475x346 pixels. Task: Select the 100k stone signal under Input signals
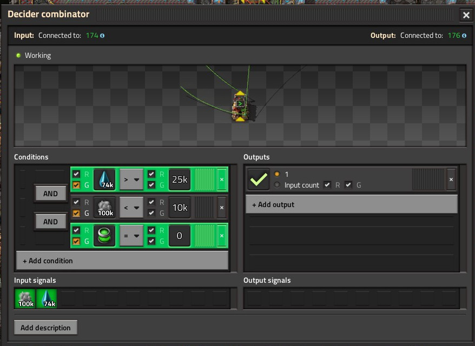point(25,299)
